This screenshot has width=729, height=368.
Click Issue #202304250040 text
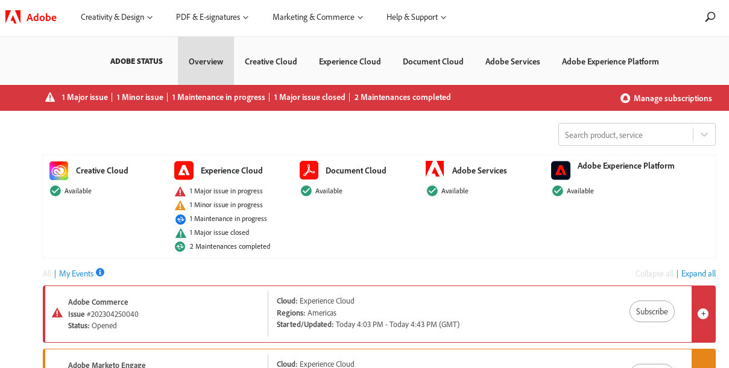click(x=103, y=314)
